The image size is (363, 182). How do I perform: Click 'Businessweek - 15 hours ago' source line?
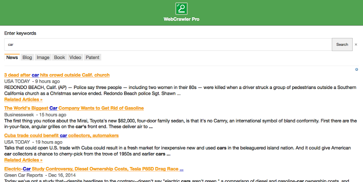click(35, 115)
